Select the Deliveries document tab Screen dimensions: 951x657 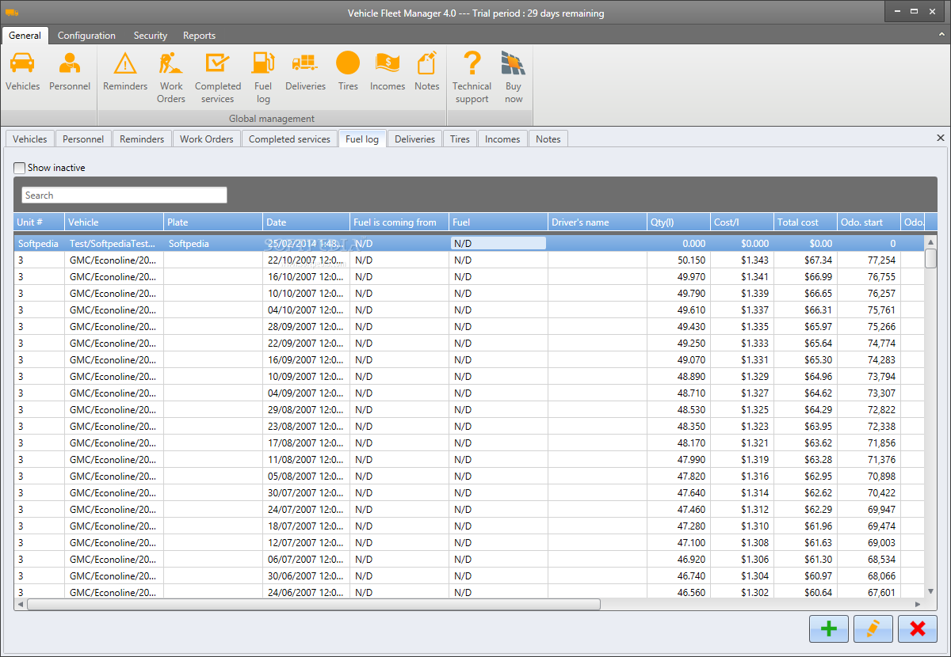coord(415,139)
